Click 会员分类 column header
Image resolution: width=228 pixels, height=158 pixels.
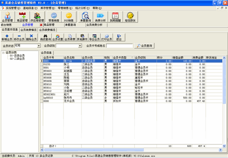93,57
